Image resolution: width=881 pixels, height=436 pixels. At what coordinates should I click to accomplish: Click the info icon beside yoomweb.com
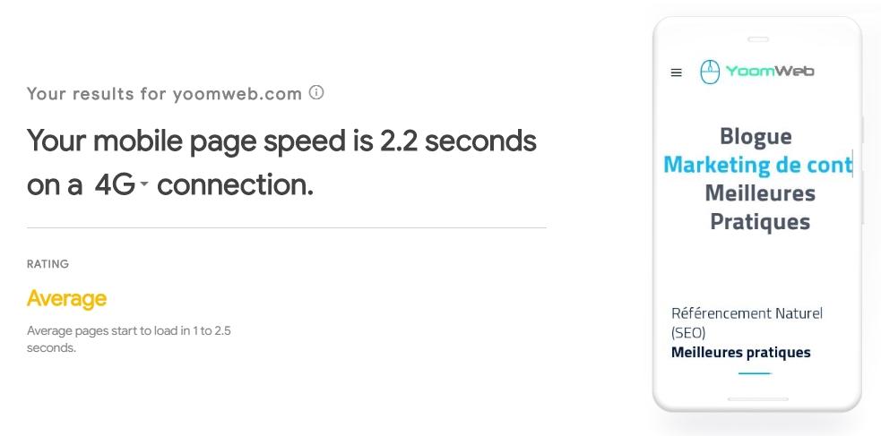pyautogui.click(x=315, y=92)
